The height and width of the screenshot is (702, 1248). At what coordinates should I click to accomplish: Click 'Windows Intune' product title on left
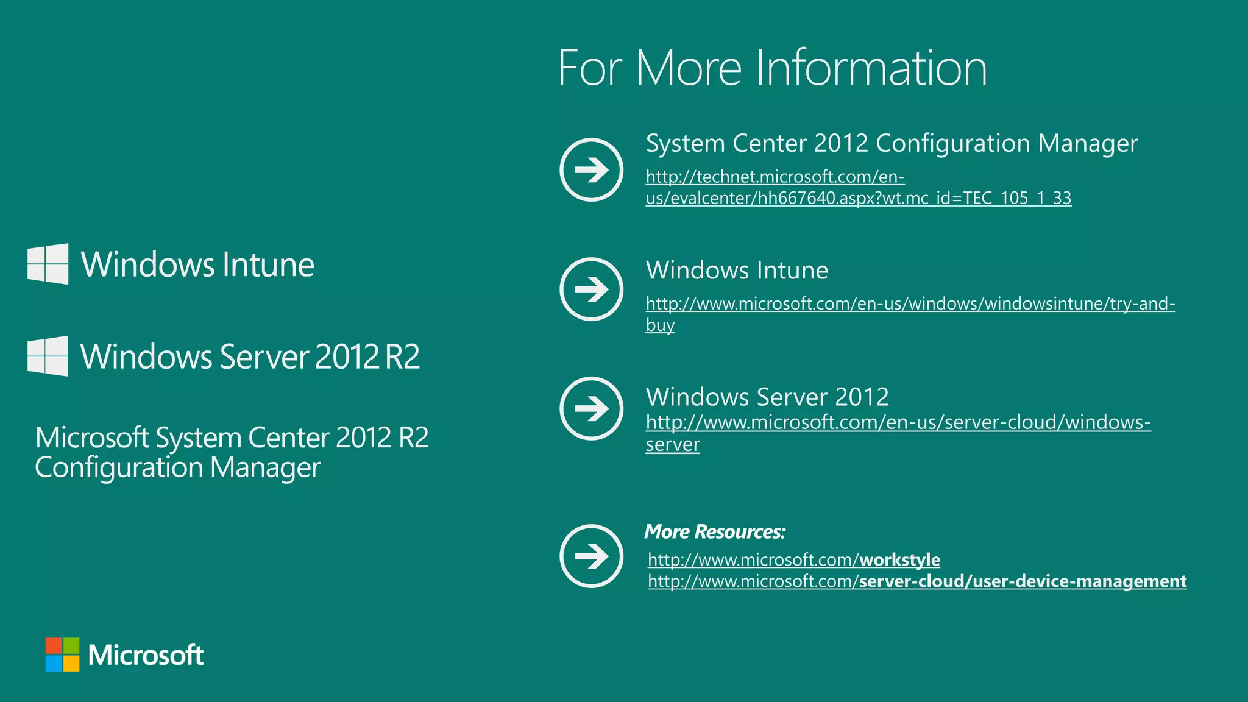click(x=197, y=264)
